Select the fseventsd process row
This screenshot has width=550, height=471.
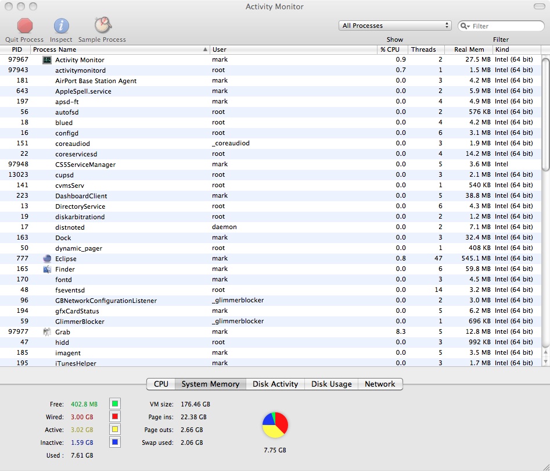[x=270, y=290]
